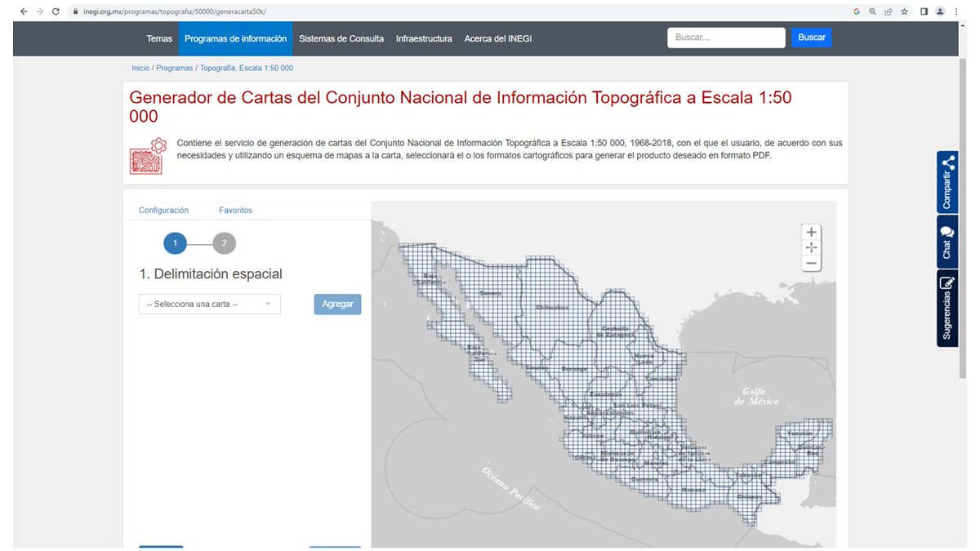Click the Agregar button

point(337,304)
